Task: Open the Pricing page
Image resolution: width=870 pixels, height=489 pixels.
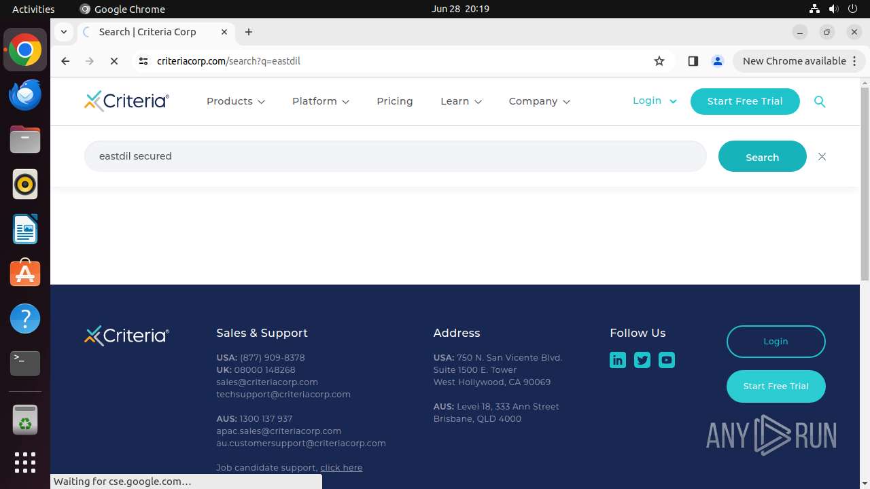Action: coord(395,101)
